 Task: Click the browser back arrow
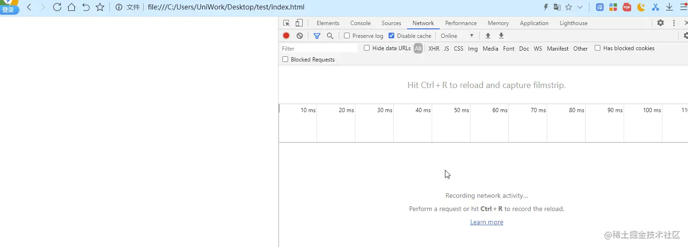click(29, 7)
